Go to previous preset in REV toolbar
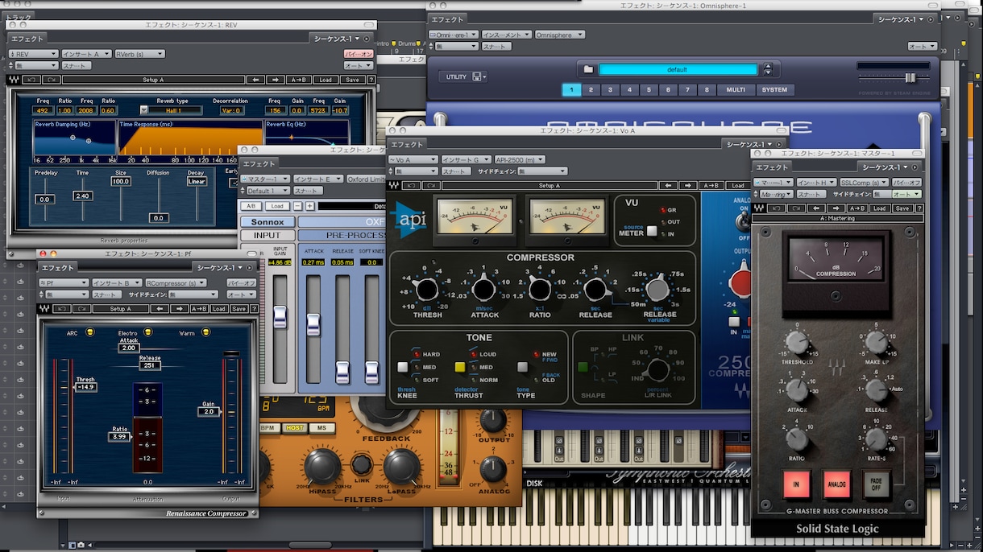The width and height of the screenshot is (983, 552). [x=255, y=80]
